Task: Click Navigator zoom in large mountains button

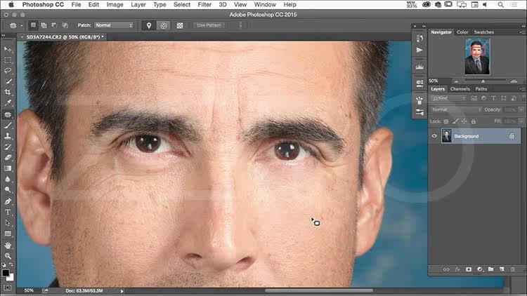Action: [514, 81]
